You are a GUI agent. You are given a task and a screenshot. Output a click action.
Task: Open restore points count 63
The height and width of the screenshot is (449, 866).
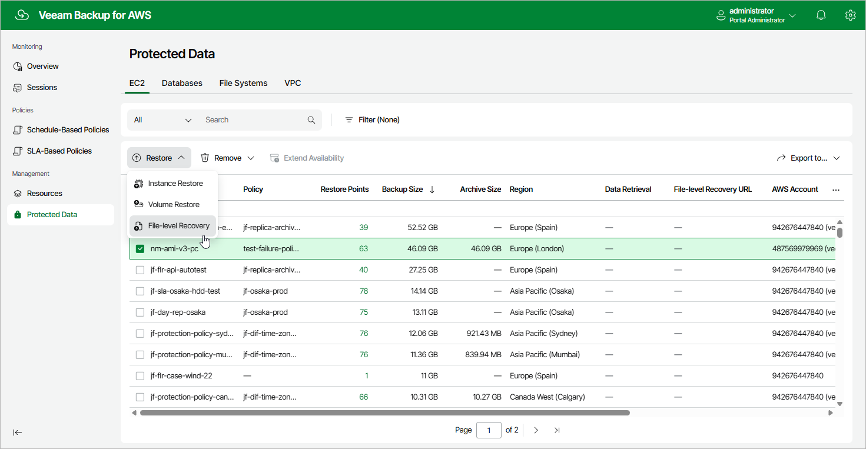point(363,249)
